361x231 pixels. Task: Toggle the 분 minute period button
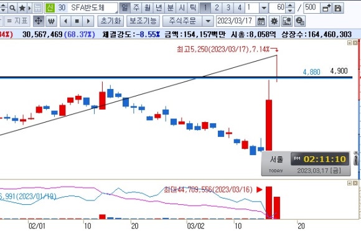(171, 8)
